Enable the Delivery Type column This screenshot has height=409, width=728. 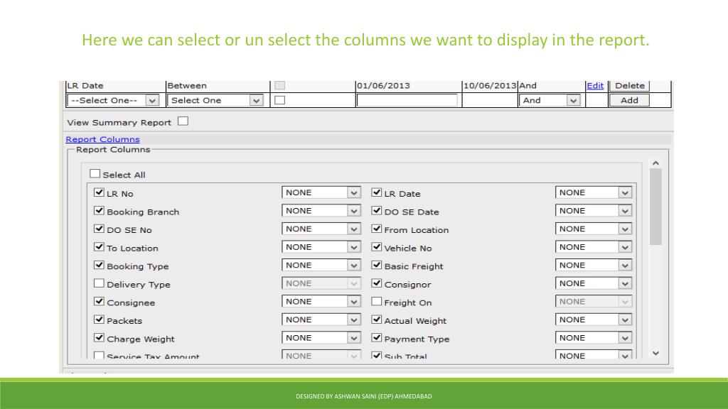[x=98, y=282]
